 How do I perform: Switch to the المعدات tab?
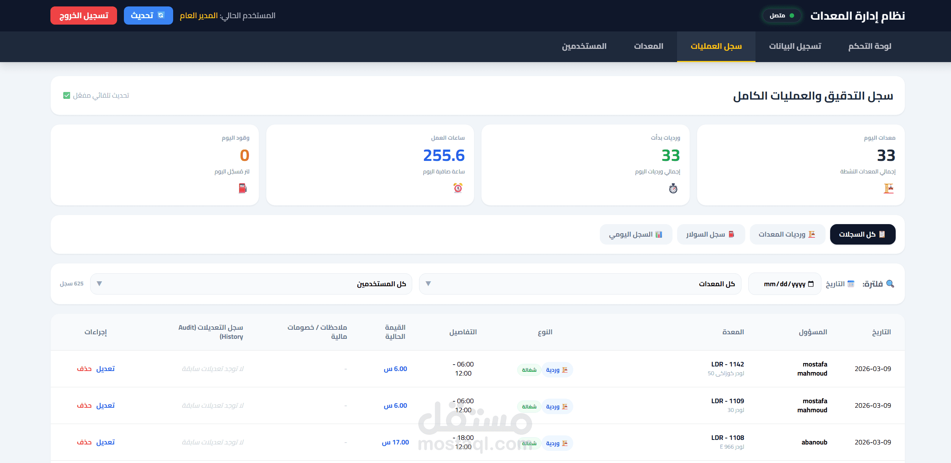pos(648,46)
